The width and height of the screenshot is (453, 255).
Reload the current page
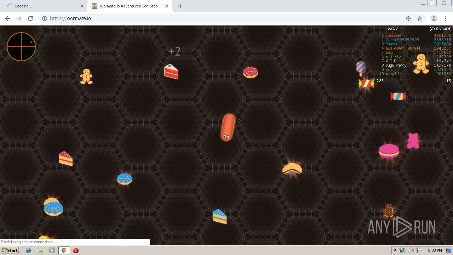(30, 18)
